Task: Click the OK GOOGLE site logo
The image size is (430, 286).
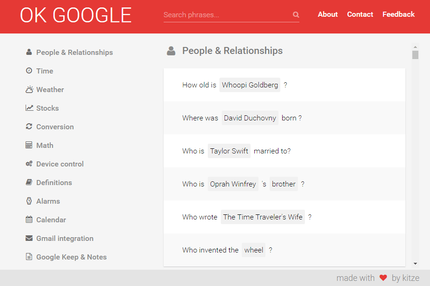Action: pyautogui.click(x=76, y=15)
